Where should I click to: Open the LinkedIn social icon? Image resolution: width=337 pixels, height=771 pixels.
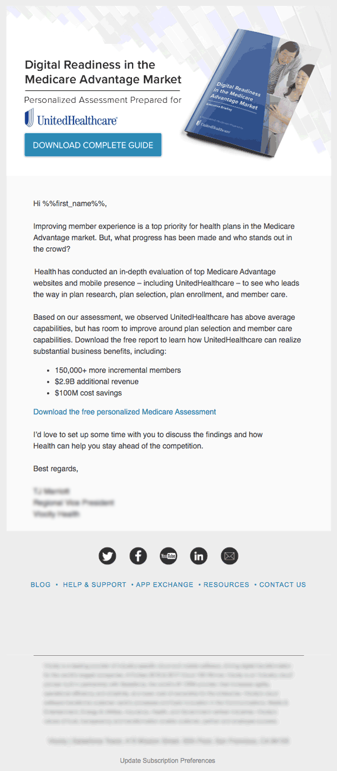(x=199, y=556)
